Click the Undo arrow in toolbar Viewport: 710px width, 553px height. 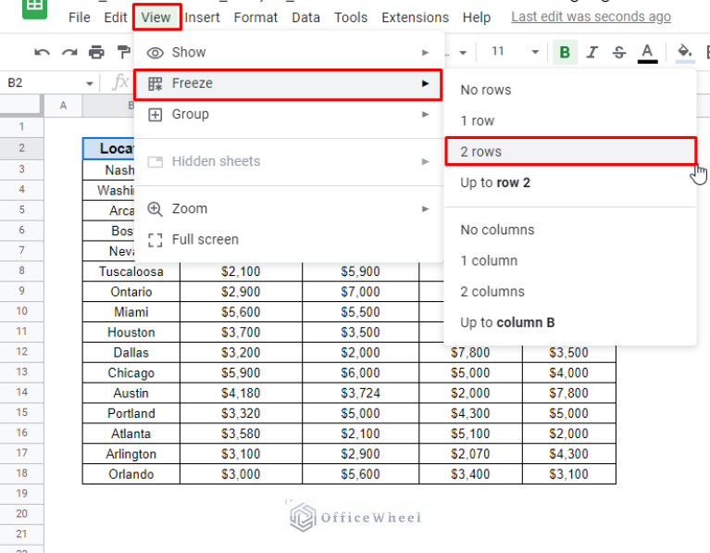tap(42, 52)
